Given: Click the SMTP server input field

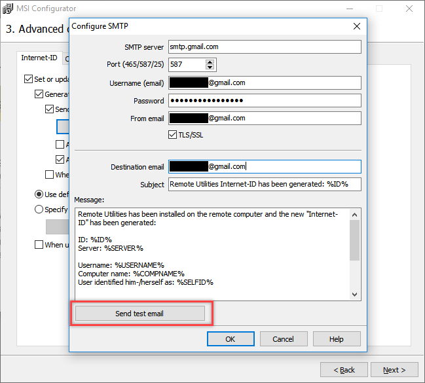Looking at the screenshot, I should pos(265,47).
